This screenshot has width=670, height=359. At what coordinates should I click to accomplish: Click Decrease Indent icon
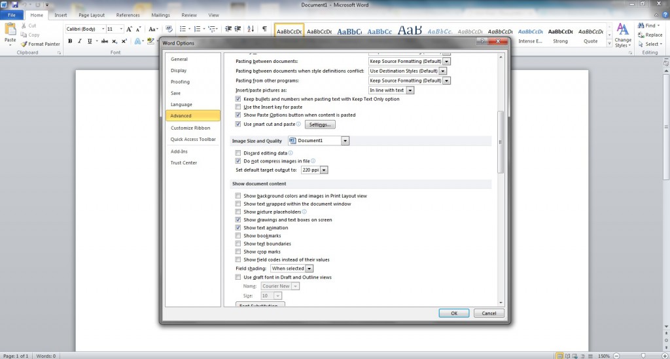[228, 29]
